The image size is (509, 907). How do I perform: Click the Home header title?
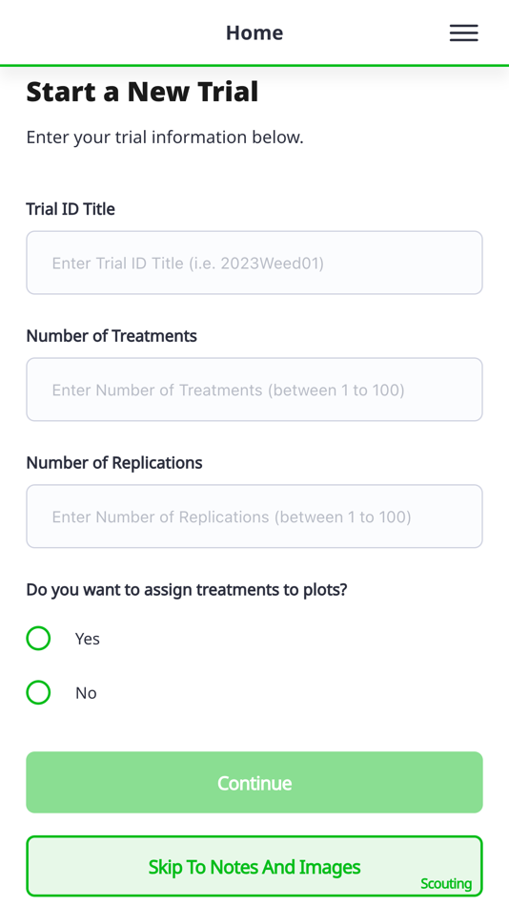(x=254, y=33)
